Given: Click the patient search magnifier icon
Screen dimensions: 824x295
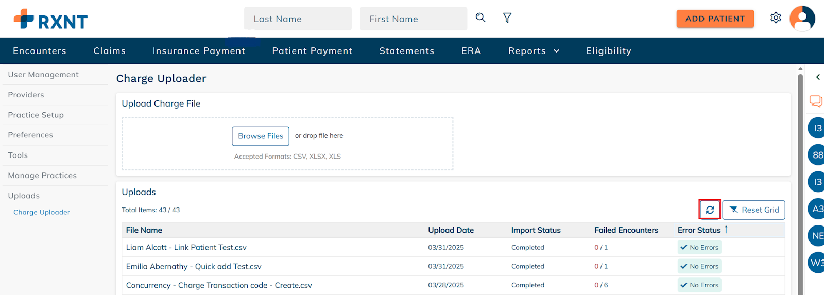Looking at the screenshot, I should [x=480, y=18].
